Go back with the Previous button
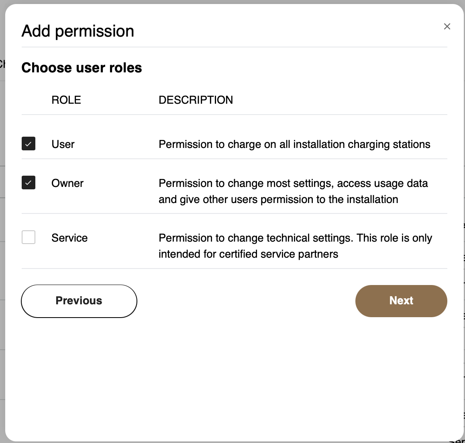This screenshot has height=443, width=465. coord(79,301)
